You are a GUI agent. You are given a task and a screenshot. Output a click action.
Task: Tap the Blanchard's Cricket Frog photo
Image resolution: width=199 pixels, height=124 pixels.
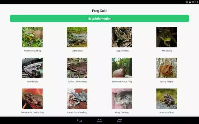click(x=32, y=99)
